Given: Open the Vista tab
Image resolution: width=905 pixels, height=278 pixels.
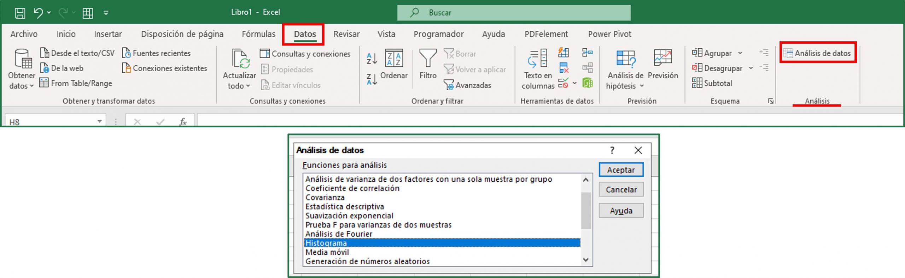Looking at the screenshot, I should pos(386,34).
